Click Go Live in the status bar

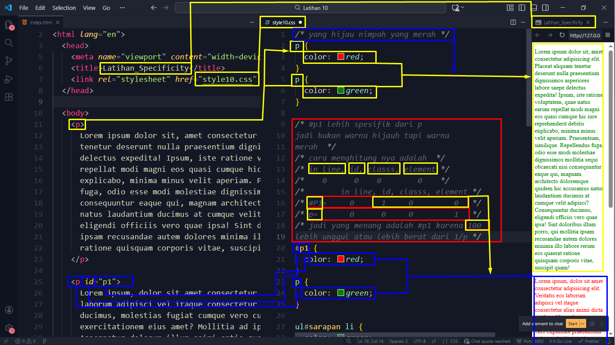click(561, 341)
